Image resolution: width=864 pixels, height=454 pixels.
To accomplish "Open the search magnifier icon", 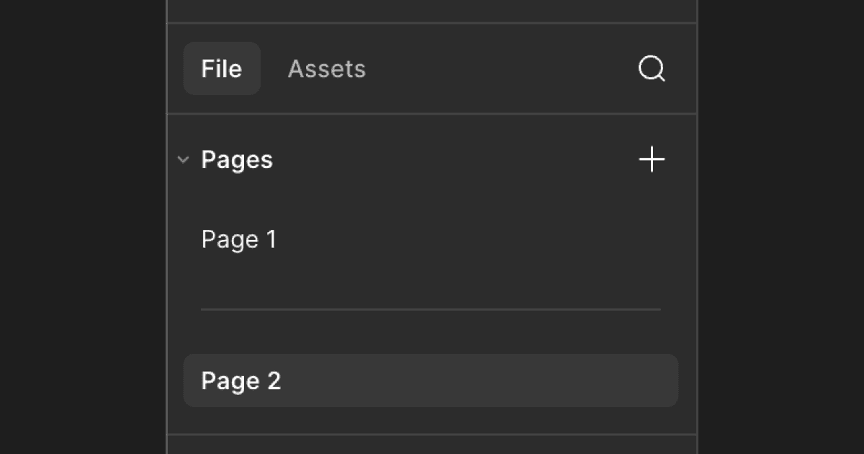I will (652, 69).
